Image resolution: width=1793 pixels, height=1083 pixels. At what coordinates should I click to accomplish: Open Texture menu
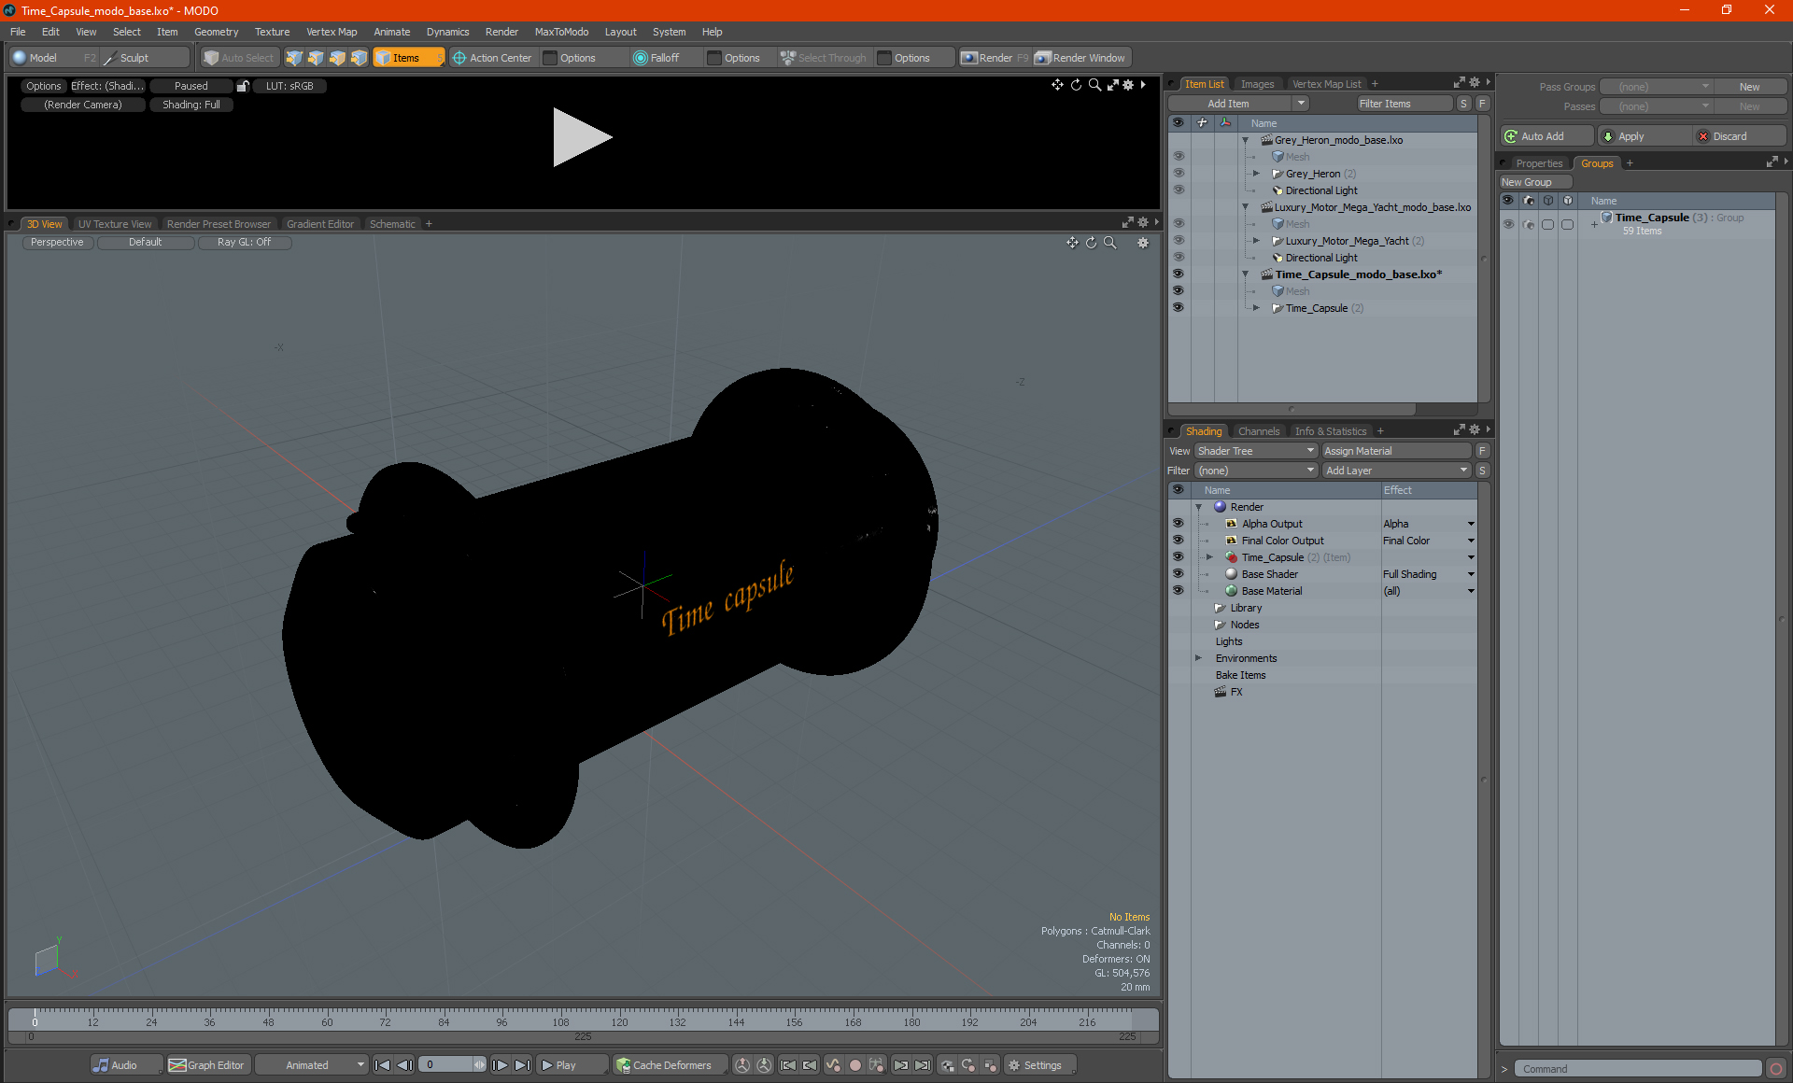(272, 32)
